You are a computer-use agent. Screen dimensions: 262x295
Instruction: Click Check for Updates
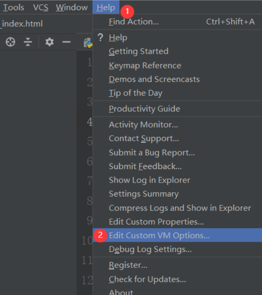tap(147, 279)
